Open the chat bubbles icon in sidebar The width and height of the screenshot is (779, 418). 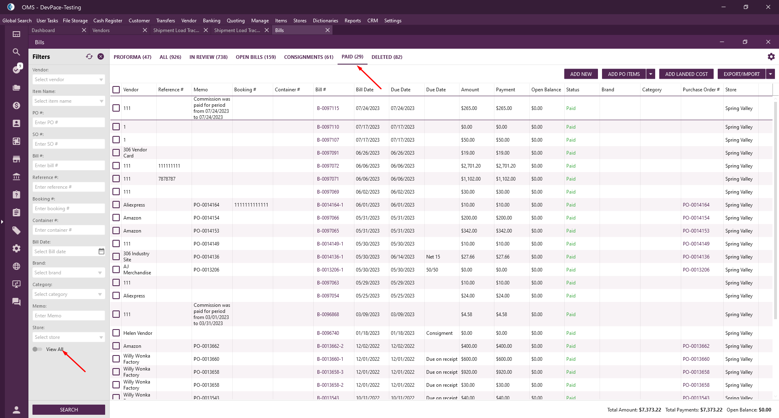(x=16, y=302)
